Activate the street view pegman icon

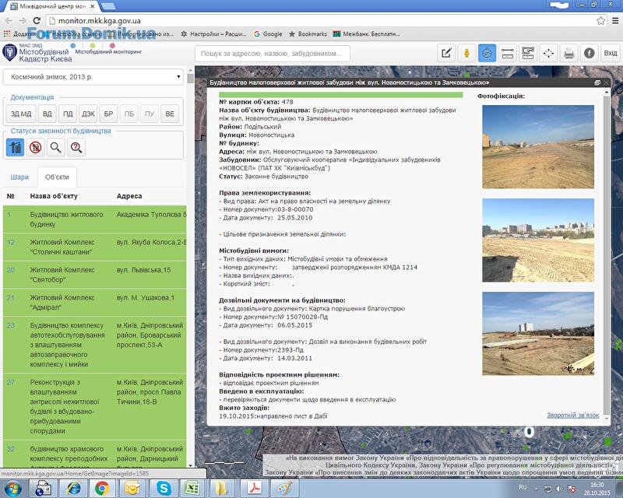(x=466, y=53)
